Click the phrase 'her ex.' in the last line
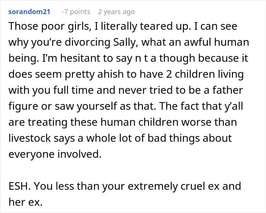This screenshot has height=213, width=266. coord(25,202)
